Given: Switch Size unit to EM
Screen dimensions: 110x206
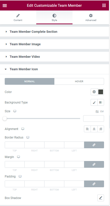Looking at the screenshot, I should click(102, 111).
